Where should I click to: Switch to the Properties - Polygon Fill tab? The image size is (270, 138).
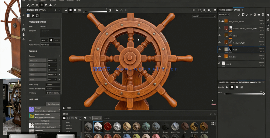coord(250,82)
